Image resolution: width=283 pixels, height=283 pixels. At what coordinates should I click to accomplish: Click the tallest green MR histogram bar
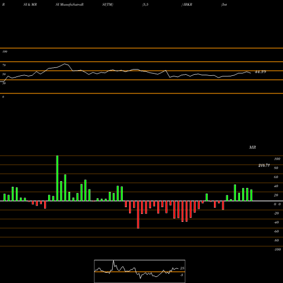(x=57, y=178)
